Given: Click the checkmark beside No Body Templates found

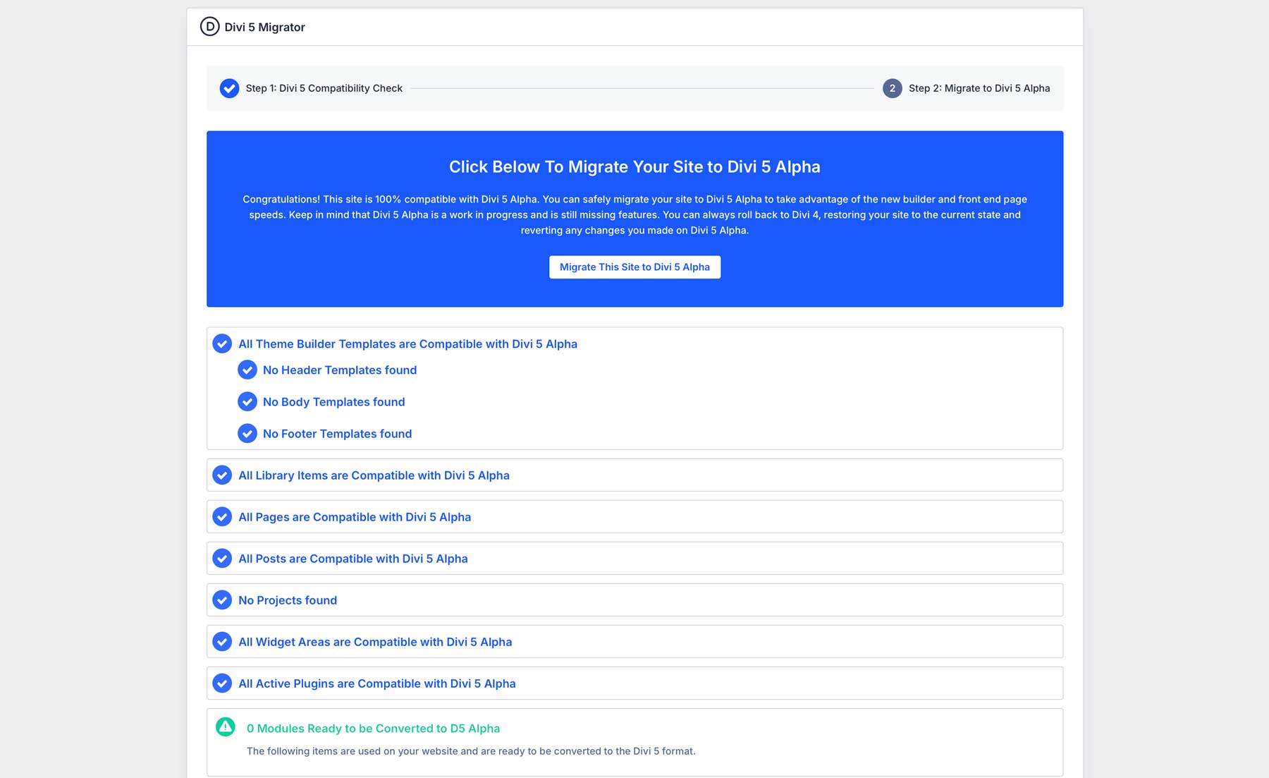Looking at the screenshot, I should point(247,401).
